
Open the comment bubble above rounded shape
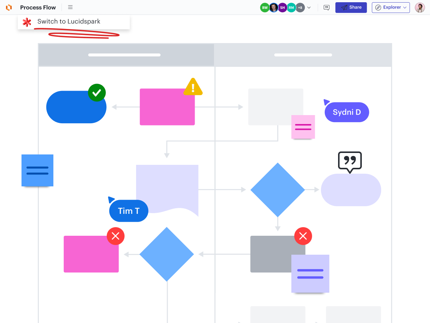(x=350, y=161)
